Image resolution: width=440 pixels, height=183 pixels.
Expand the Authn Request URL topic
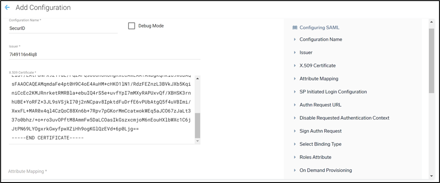320,105
